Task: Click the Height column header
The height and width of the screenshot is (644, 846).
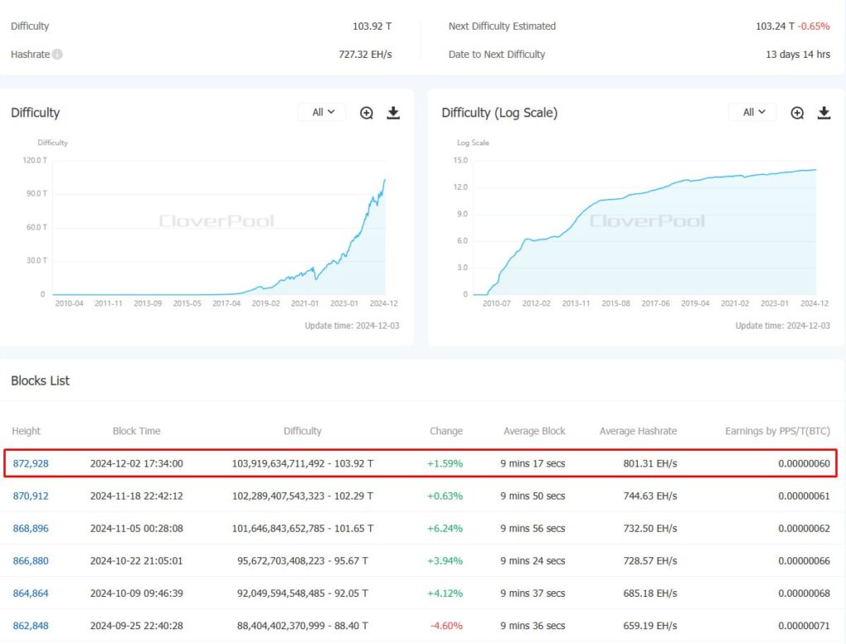Action: click(26, 431)
